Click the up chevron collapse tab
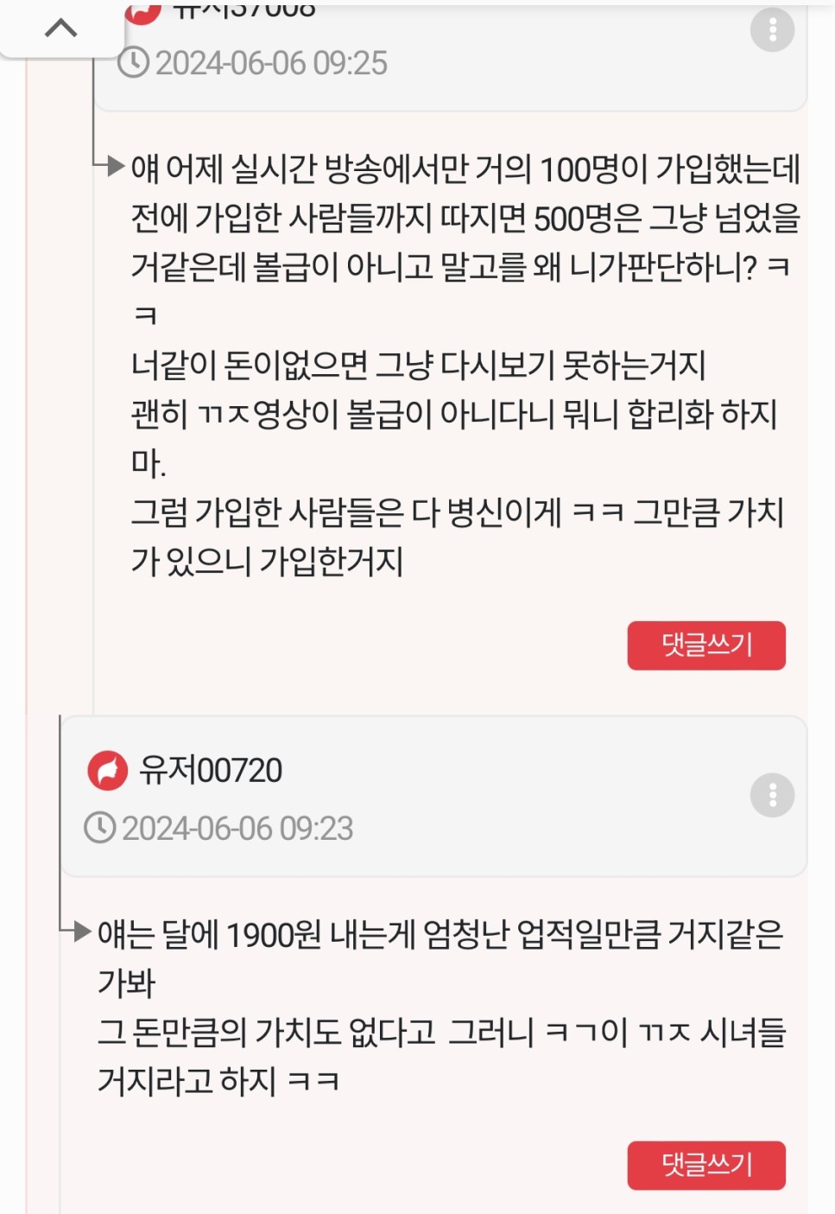The width and height of the screenshot is (835, 1214). [60, 29]
